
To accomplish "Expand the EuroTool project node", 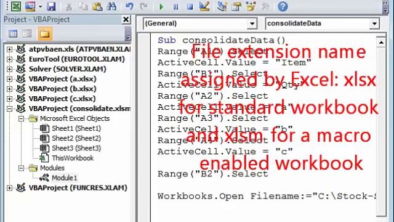I will pyautogui.click(x=10, y=59).
